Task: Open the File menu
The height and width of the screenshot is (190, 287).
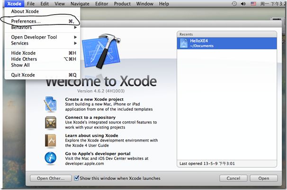Action: click(x=31, y=4)
